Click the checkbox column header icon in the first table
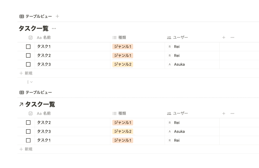 pos(31,38)
